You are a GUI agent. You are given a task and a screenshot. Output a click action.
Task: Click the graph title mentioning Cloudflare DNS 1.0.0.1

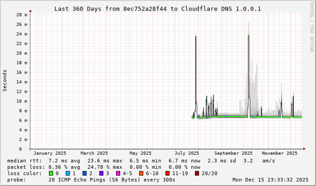click(x=157, y=9)
